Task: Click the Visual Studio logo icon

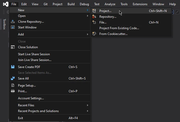Action: tap(5, 4)
